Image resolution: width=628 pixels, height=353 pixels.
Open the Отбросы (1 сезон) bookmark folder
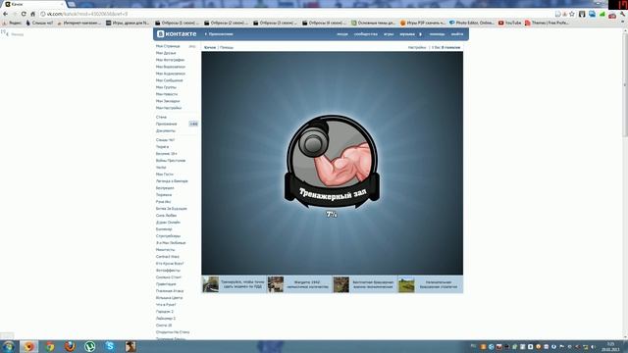(x=178, y=23)
